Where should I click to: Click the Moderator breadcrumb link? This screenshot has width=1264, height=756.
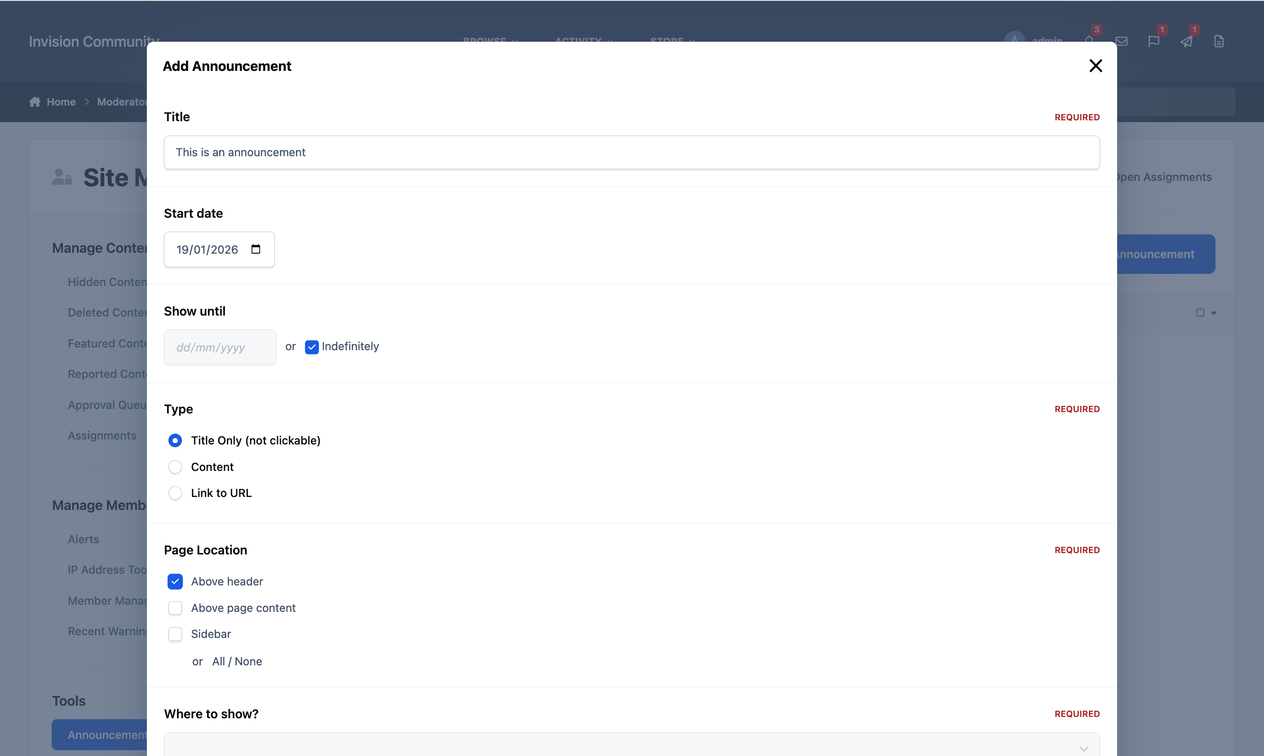pyautogui.click(x=122, y=102)
